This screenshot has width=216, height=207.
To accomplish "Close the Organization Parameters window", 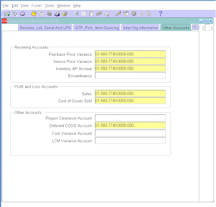I will point(211,21).
